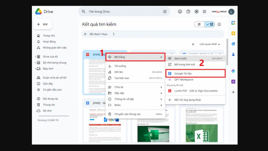
Task: Open the Help question mark icon
Action: coord(188,11)
